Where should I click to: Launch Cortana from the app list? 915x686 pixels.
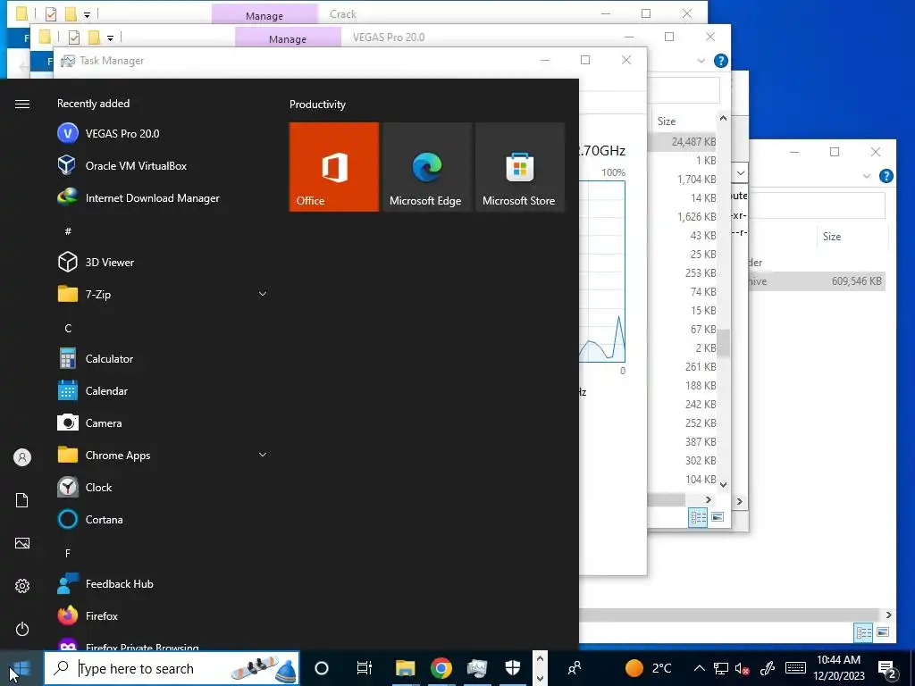90,519
